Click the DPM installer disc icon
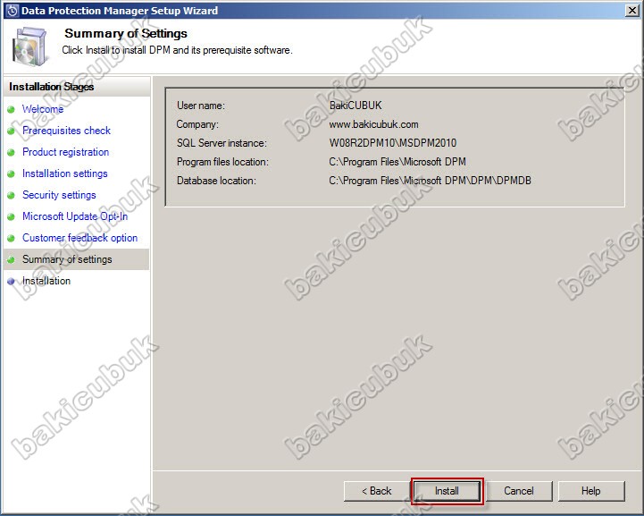The width and height of the screenshot is (644, 516). click(29, 46)
